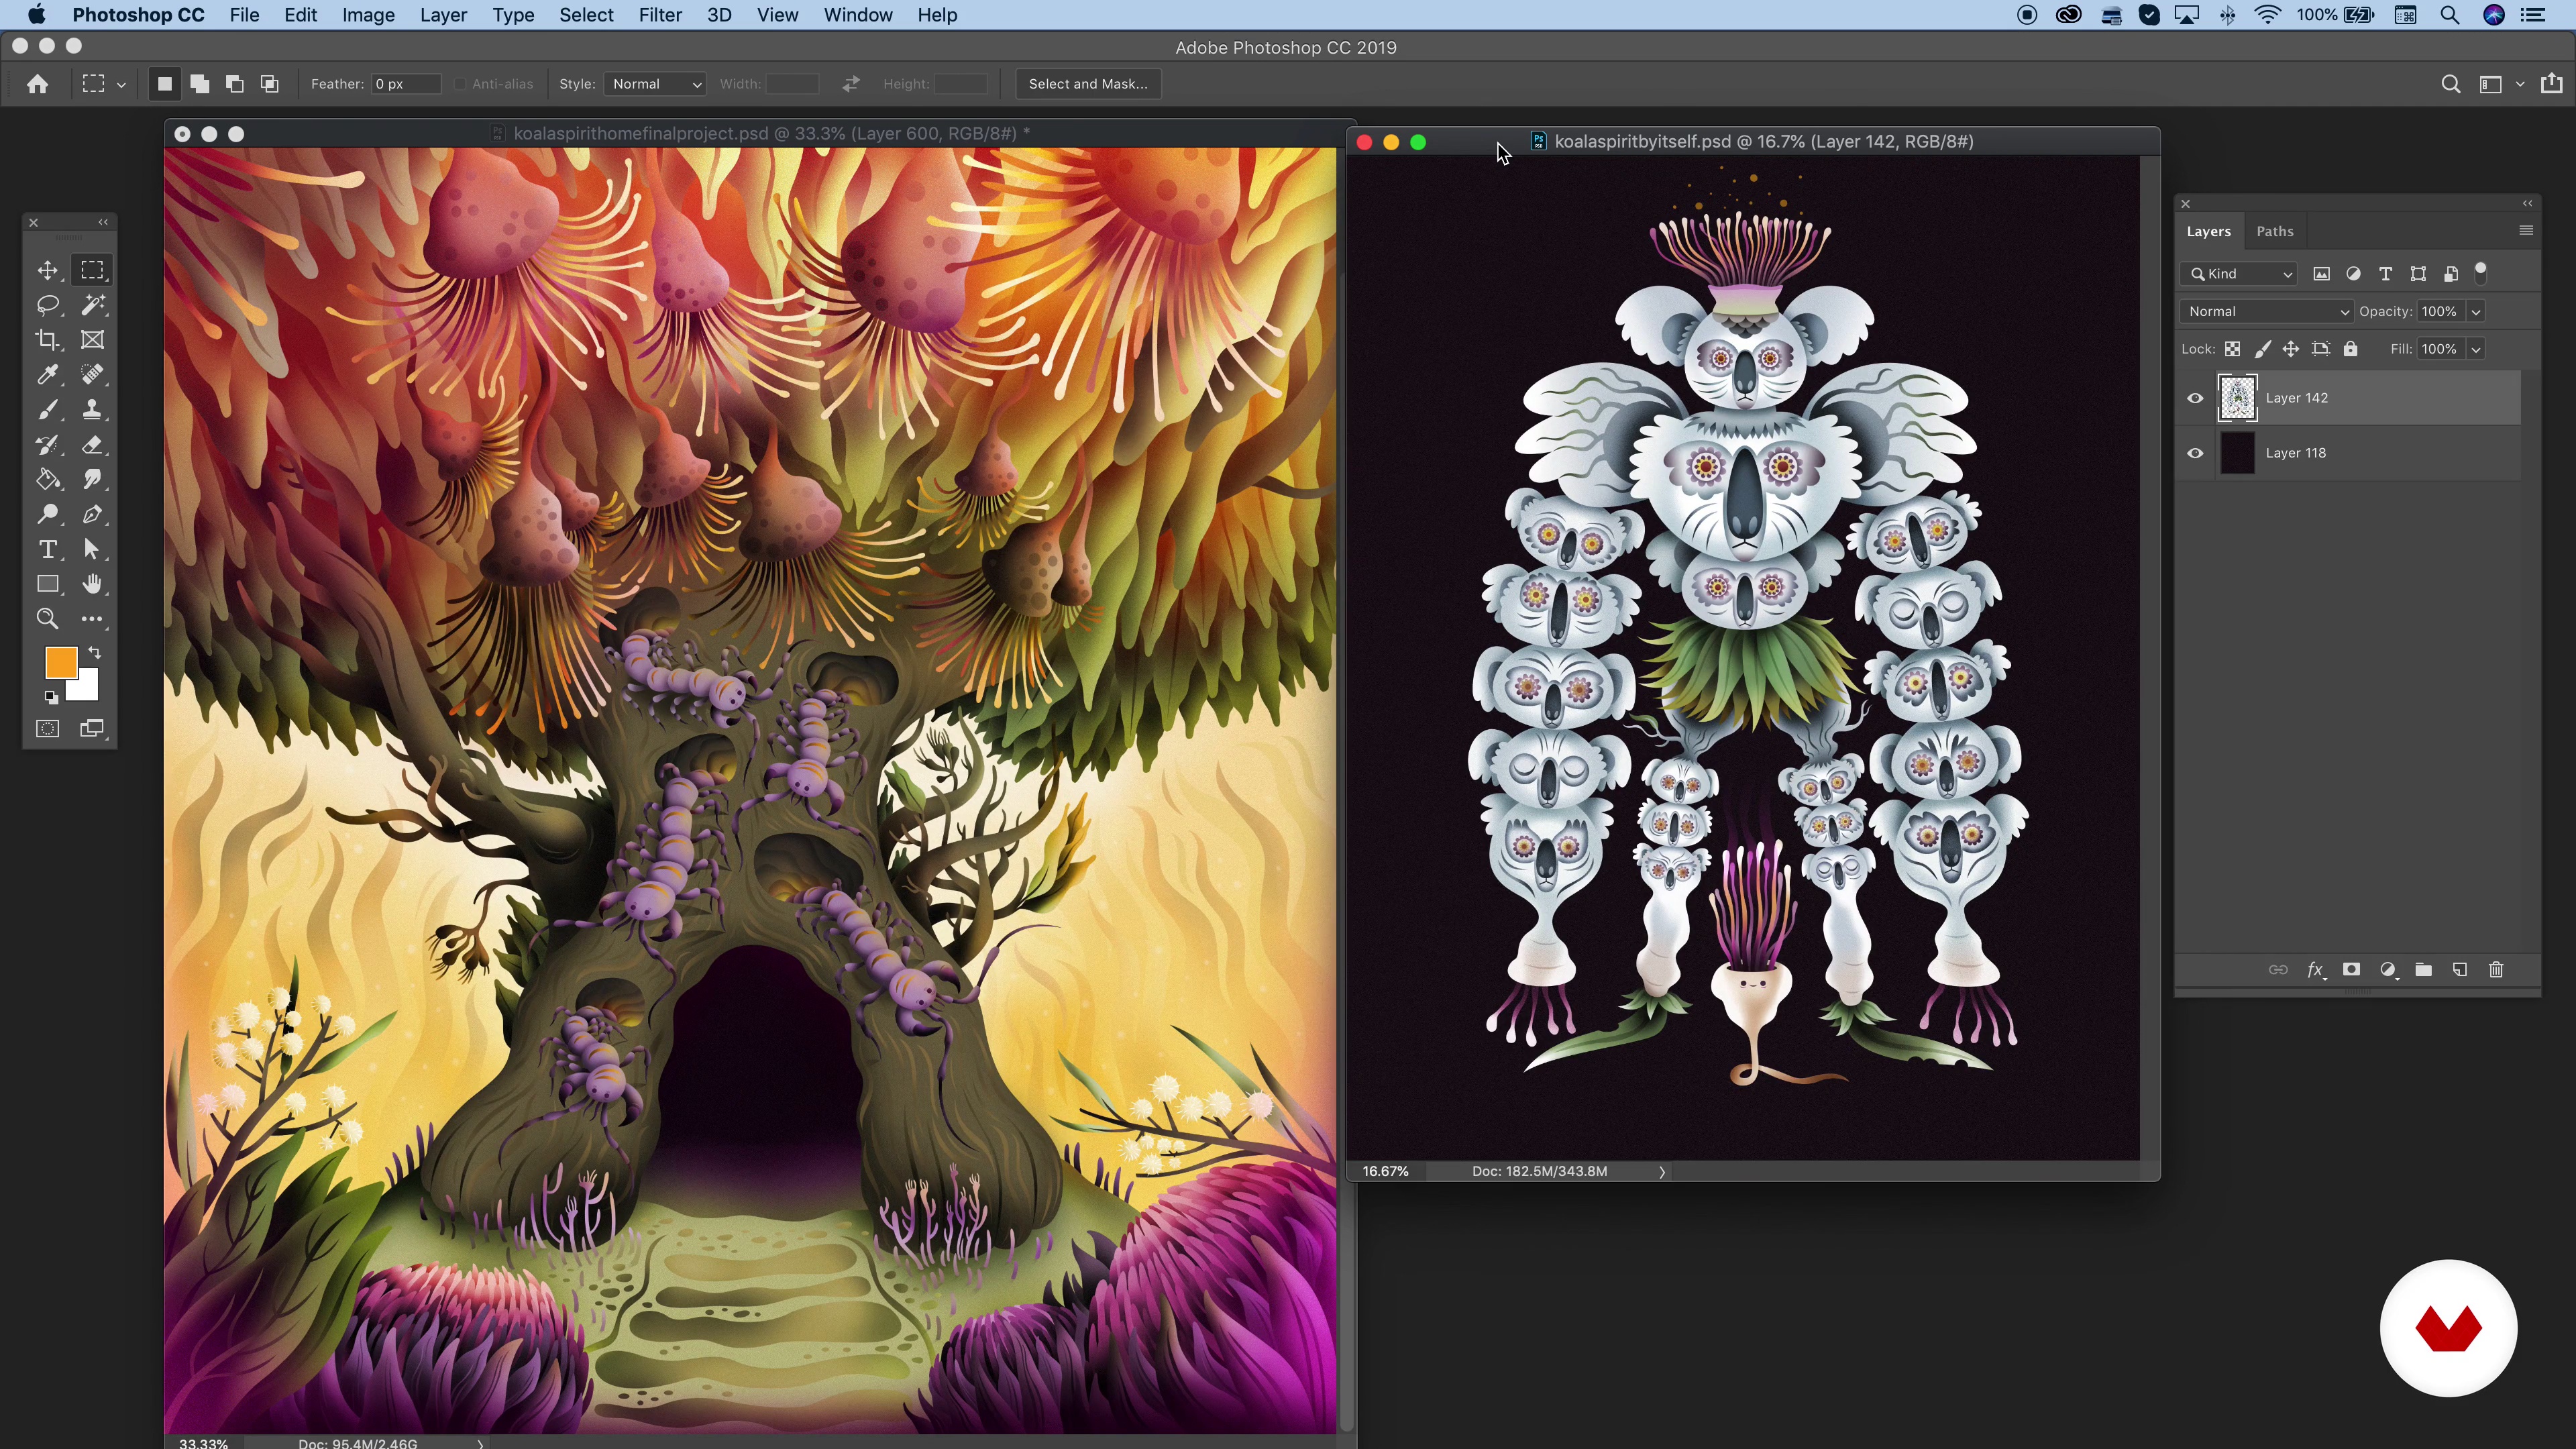The image size is (2576, 1449).
Task: Select the Crop tool
Action: click(x=47, y=340)
